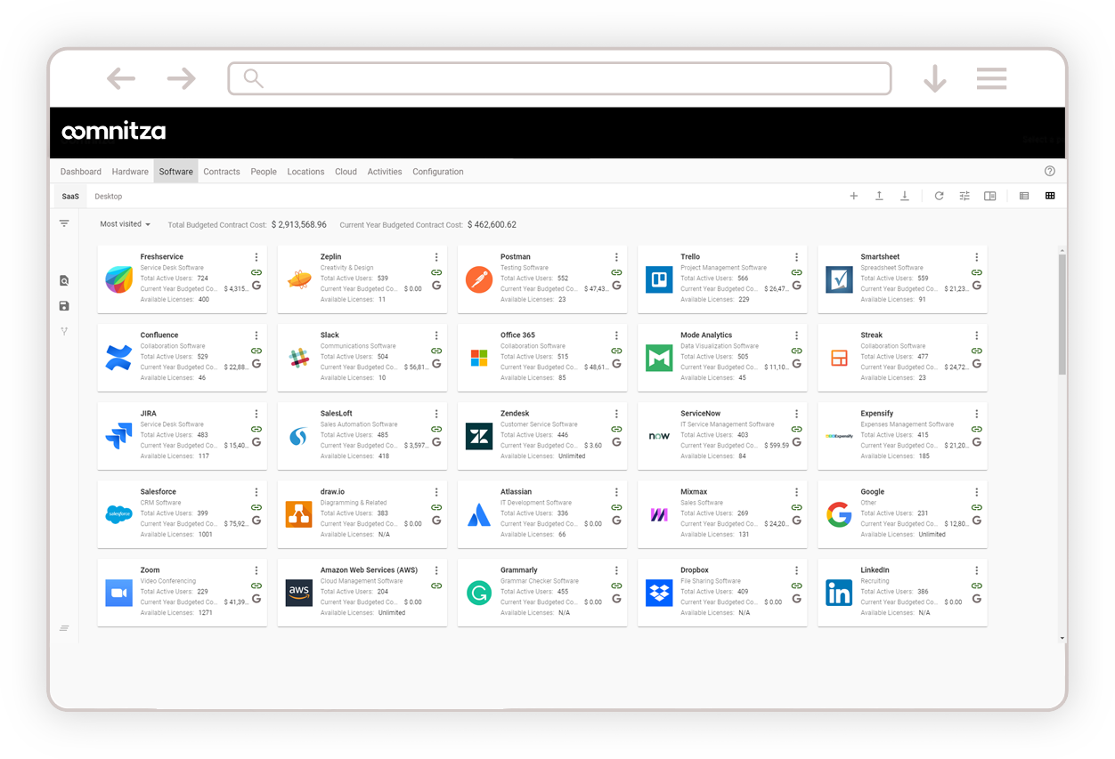Click the download export icon in the toolbar
The image size is (1115, 759).
(x=904, y=196)
